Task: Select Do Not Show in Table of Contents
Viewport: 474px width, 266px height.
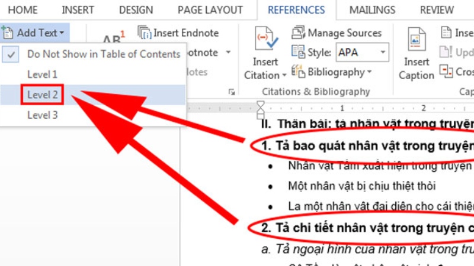Action: point(103,54)
